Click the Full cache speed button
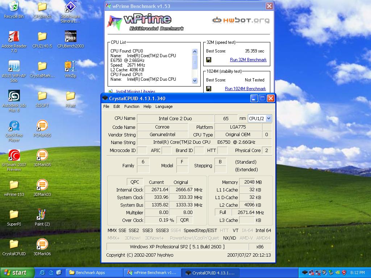 pos(223,212)
